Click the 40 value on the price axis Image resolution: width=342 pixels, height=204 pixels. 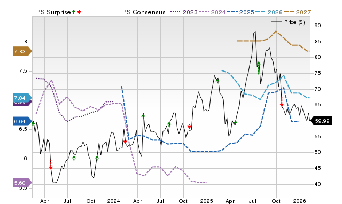click(318, 184)
